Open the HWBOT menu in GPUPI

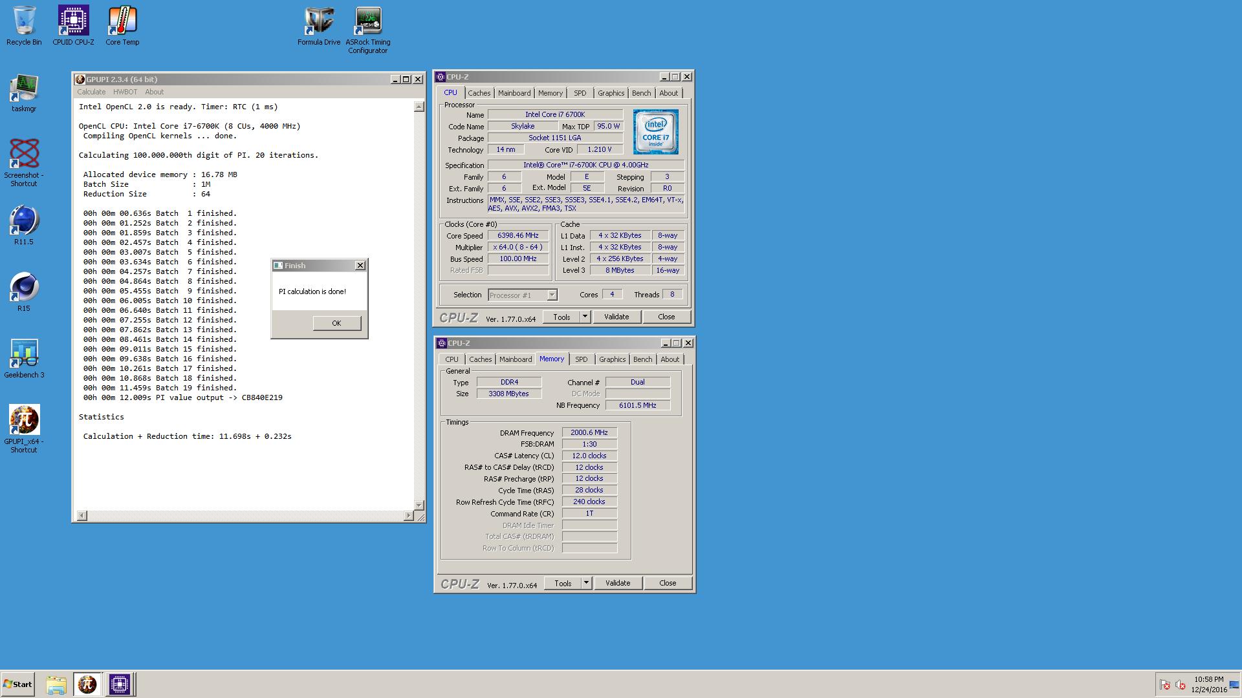coord(125,92)
